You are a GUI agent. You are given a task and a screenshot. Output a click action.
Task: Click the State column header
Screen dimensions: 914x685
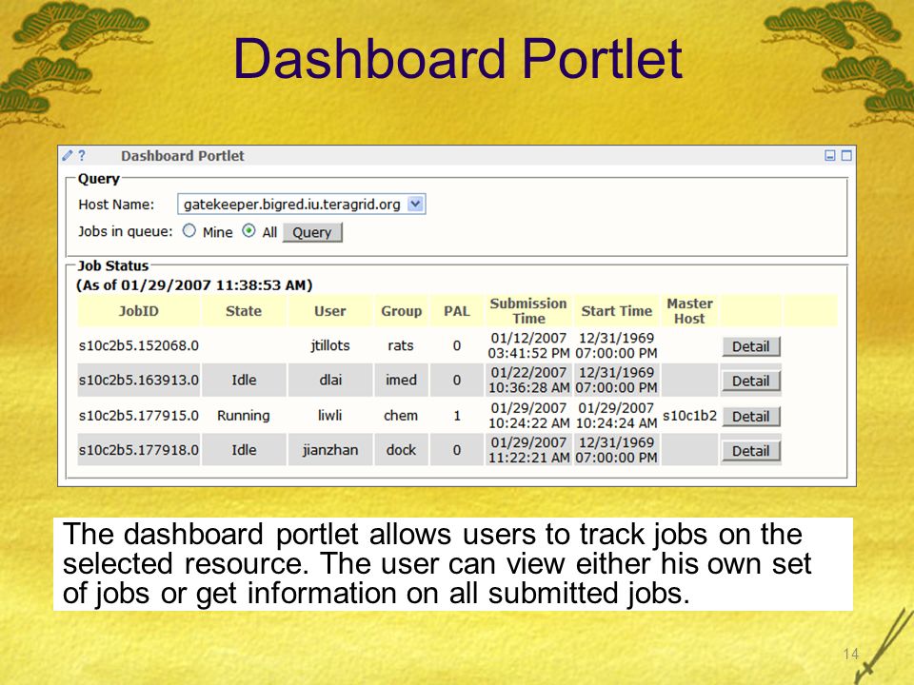[244, 311]
